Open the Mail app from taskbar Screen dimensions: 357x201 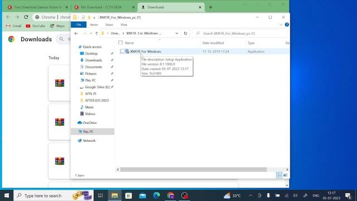[143, 195]
